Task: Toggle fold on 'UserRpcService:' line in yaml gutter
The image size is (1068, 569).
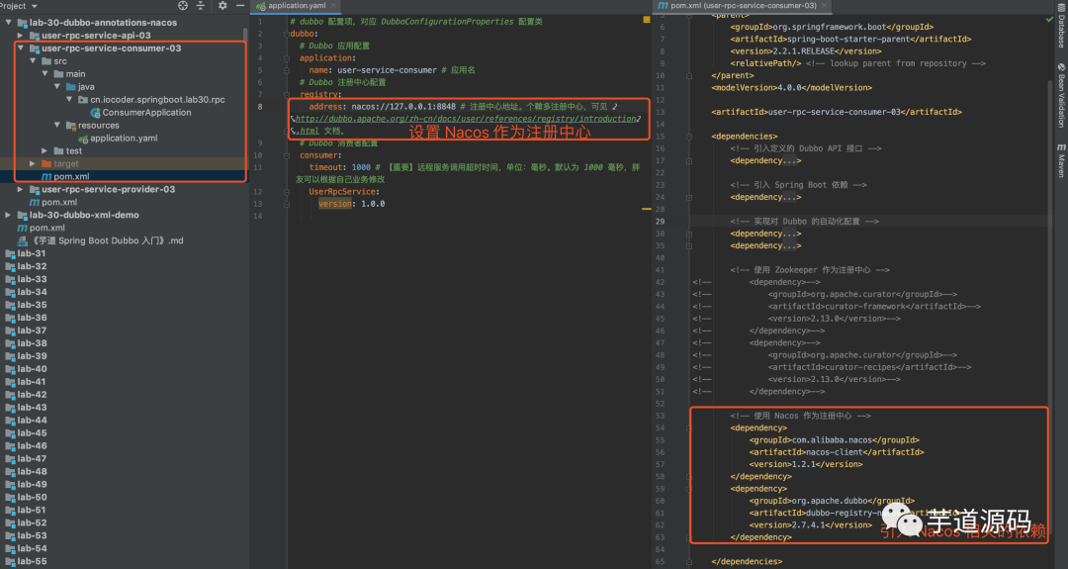Action: (287, 192)
